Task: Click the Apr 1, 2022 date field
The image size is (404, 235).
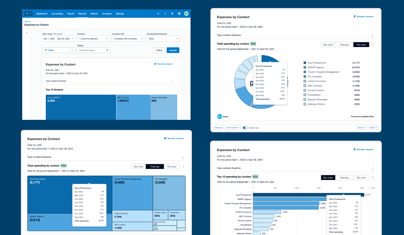Action: [49, 39]
